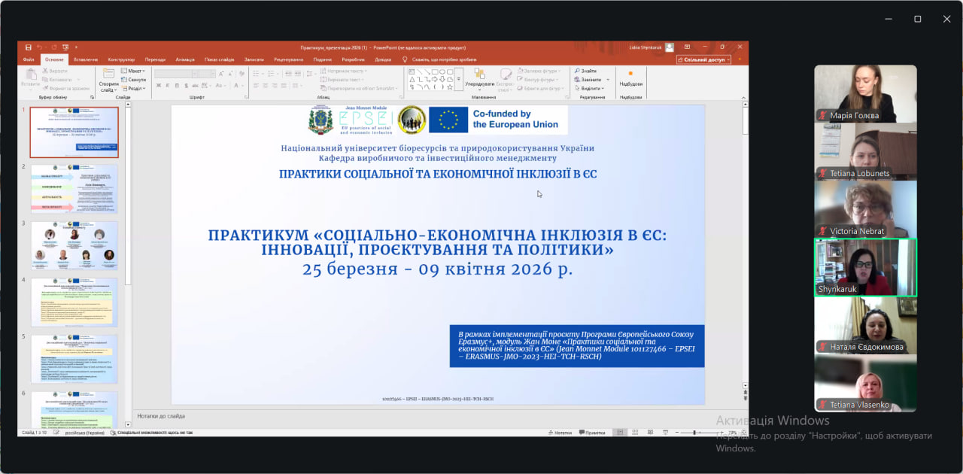This screenshot has width=963, height=474.
Task: Increase font size with larger A icon
Action: [220, 74]
